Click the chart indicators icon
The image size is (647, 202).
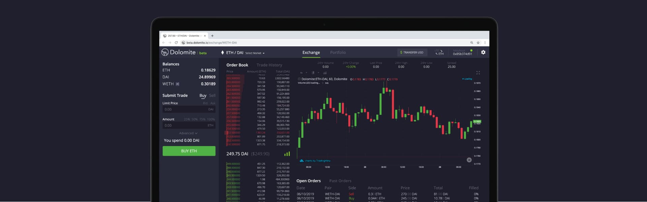coord(325,73)
